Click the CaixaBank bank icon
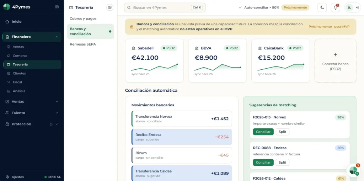Viewport: 364px width, 181px height. (260, 48)
